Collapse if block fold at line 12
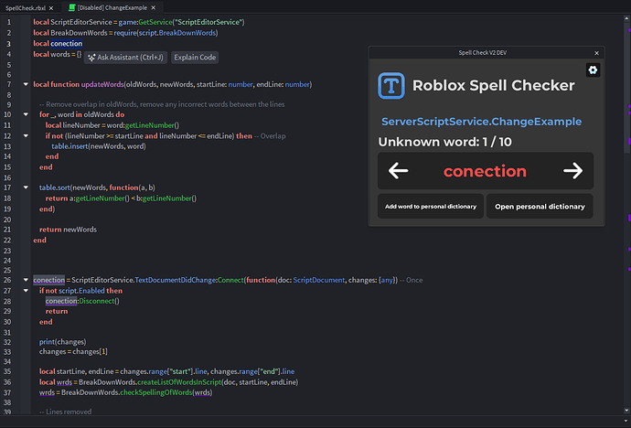631x428 pixels. pos(26,136)
